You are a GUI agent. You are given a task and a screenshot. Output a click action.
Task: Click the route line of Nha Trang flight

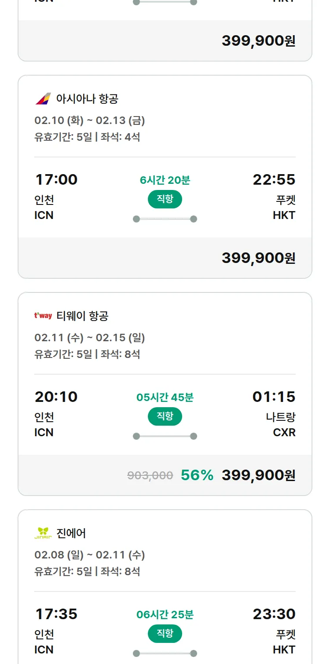pyautogui.click(x=165, y=436)
